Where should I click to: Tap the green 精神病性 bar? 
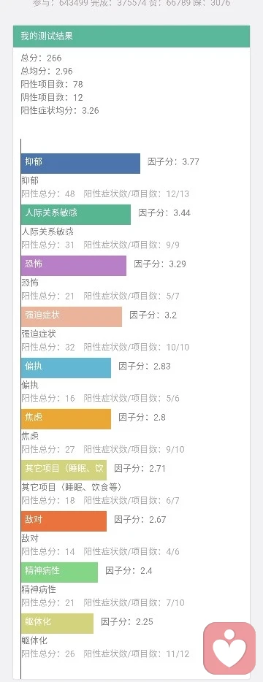(x=59, y=572)
